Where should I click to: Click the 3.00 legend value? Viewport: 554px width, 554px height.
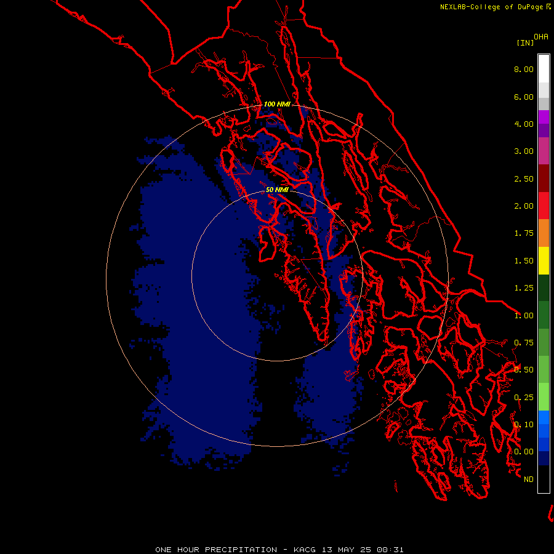pos(524,151)
